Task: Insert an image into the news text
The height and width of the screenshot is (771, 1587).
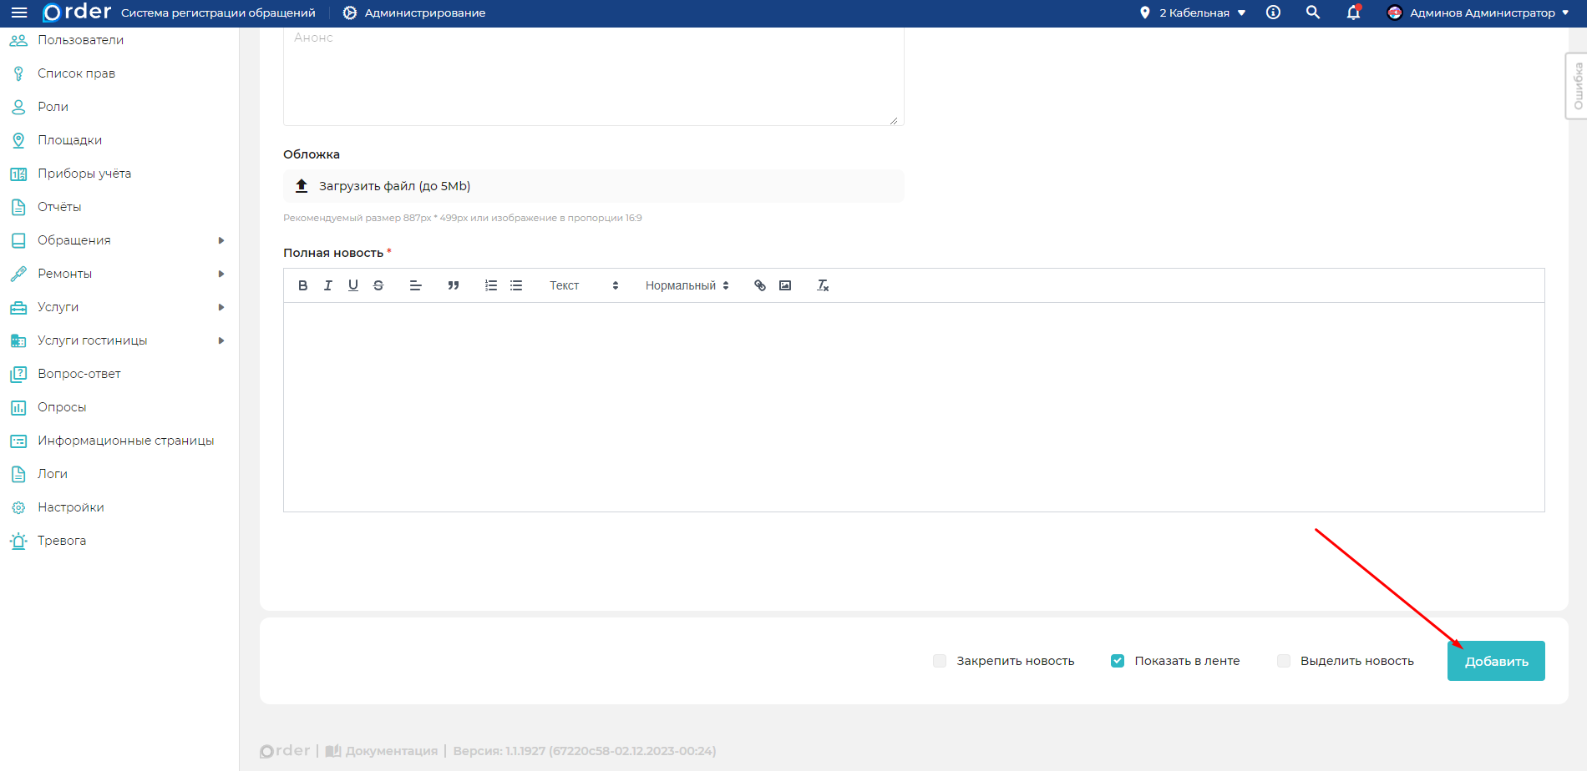Action: click(x=785, y=285)
